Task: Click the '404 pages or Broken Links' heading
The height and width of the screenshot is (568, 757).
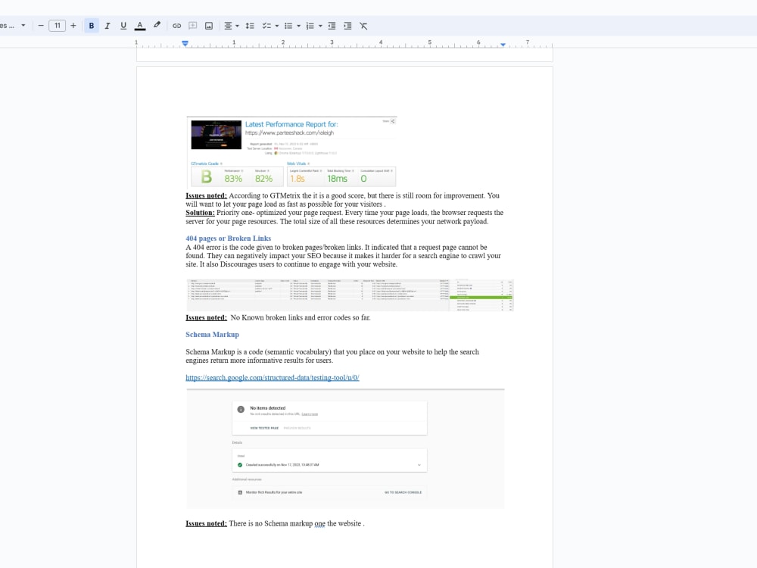Action: [229, 238]
